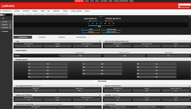Open Live Casino in the top navigation

pos(104,1)
